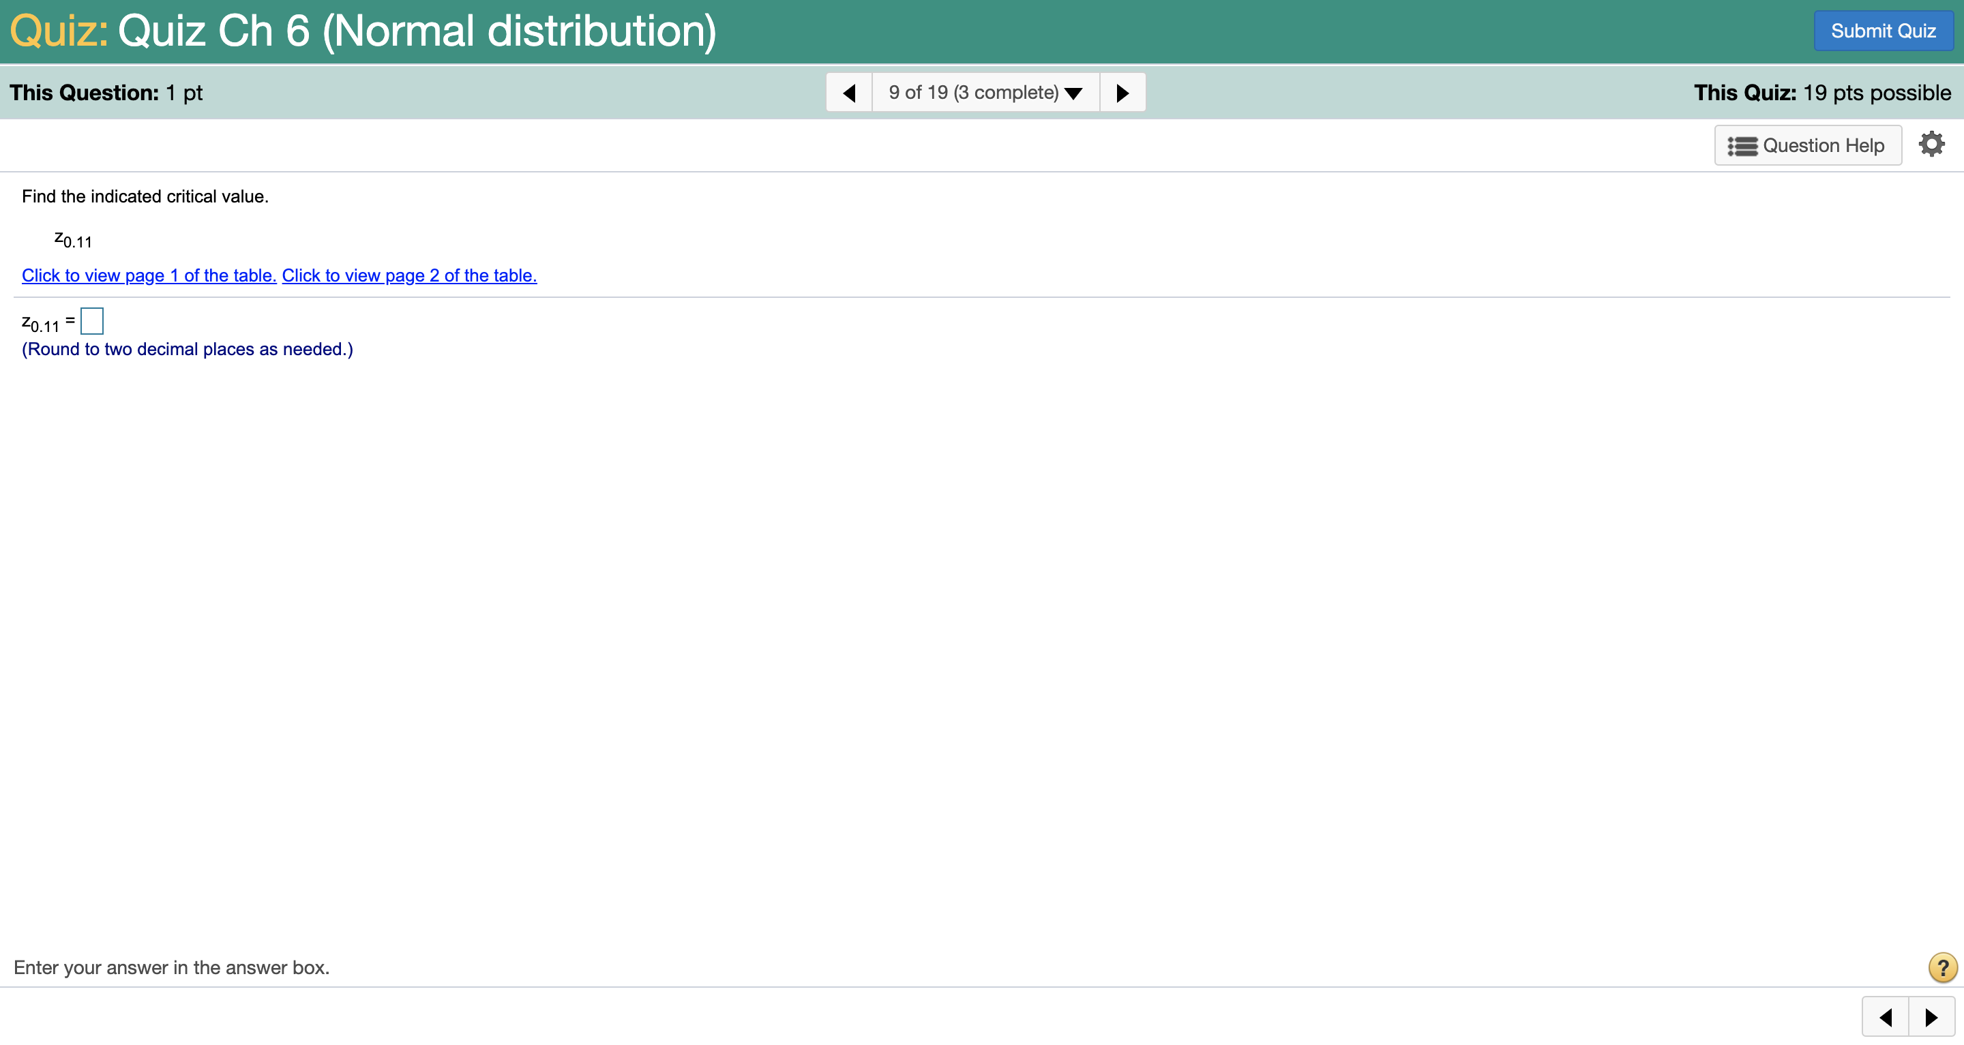Click the 'Quiz Ch 6 (Normal distribution)' title
Viewport: 1964px width, 1045px height.
[x=416, y=31]
